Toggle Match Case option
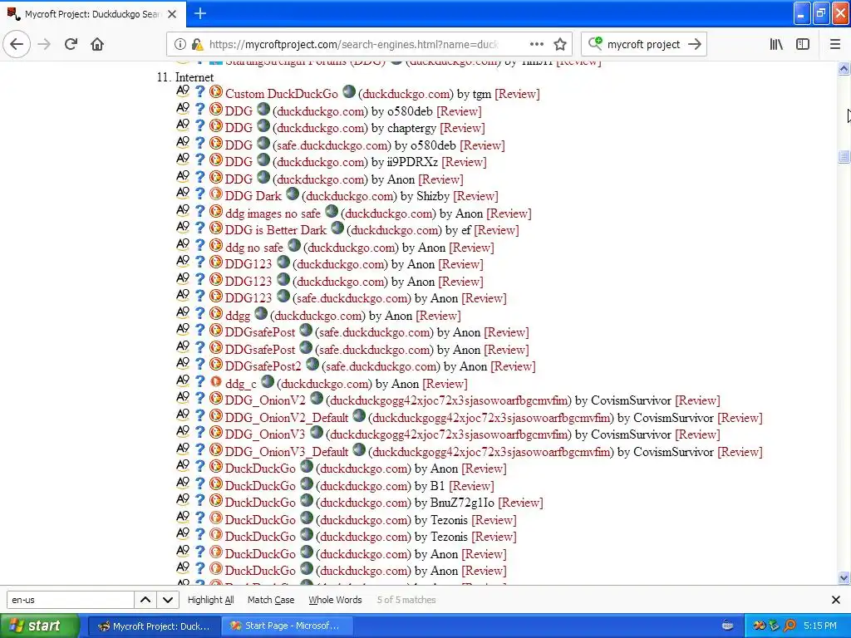Viewport: 851px width, 638px height. 271,600
